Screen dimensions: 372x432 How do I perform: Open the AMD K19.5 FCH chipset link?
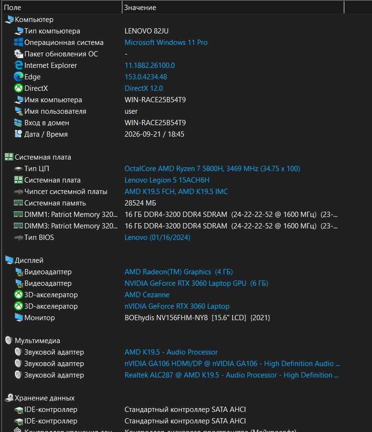176,192
